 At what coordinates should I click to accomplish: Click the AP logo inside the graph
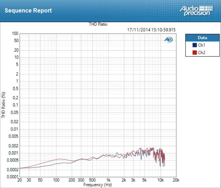click(x=168, y=40)
